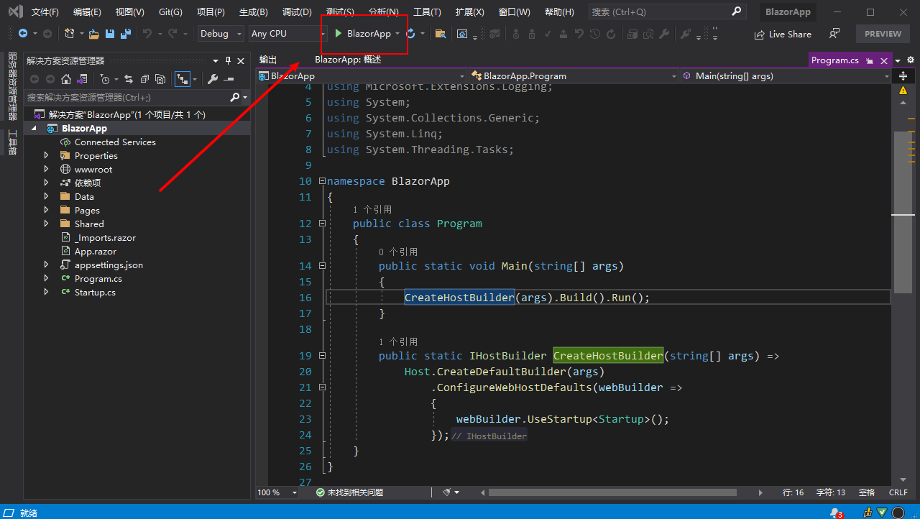Open the Git(G) menu
This screenshot has width=920, height=519.
170,12
